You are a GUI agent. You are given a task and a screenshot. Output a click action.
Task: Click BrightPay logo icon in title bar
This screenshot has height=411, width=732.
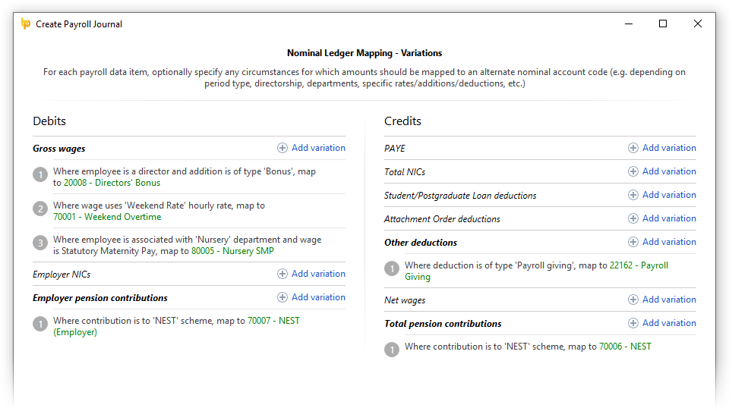click(x=26, y=24)
